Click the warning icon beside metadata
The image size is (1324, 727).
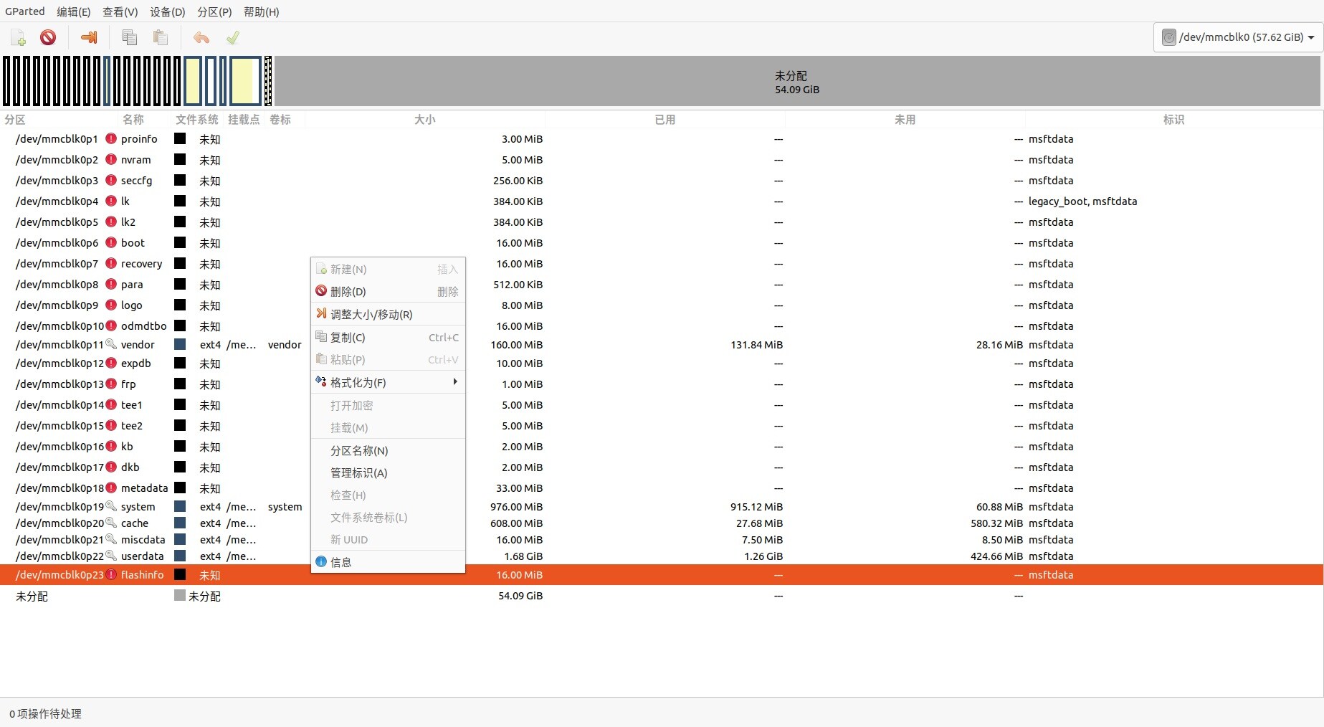pyautogui.click(x=111, y=488)
